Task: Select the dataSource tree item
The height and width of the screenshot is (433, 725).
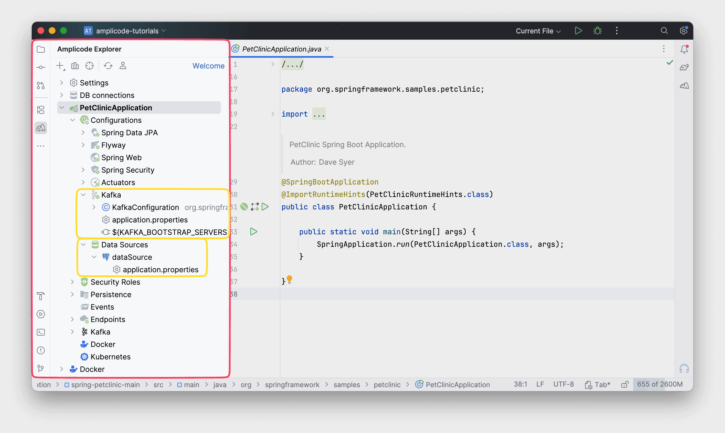Action: click(x=132, y=257)
